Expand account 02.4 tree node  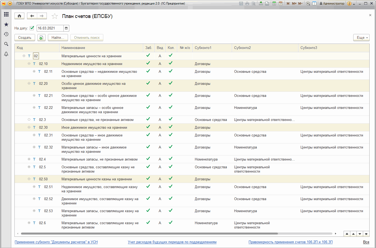(x=29, y=159)
